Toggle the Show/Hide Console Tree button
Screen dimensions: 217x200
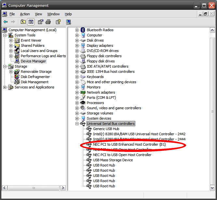[x=31, y=22]
